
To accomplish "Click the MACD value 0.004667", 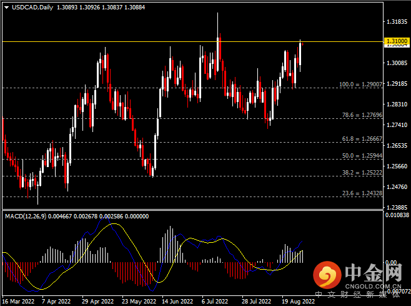I will click(x=60, y=216).
